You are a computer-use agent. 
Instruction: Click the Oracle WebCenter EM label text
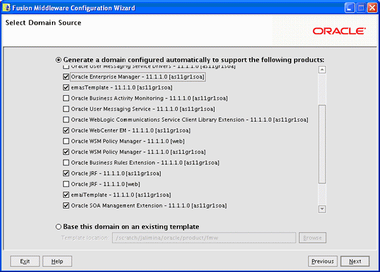point(130,131)
